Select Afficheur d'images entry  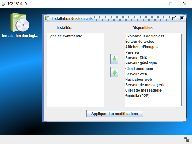(141, 47)
